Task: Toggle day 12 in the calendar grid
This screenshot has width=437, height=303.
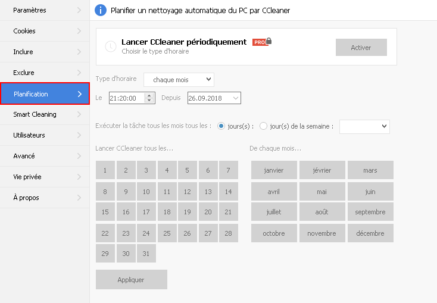Action: pos(188,192)
